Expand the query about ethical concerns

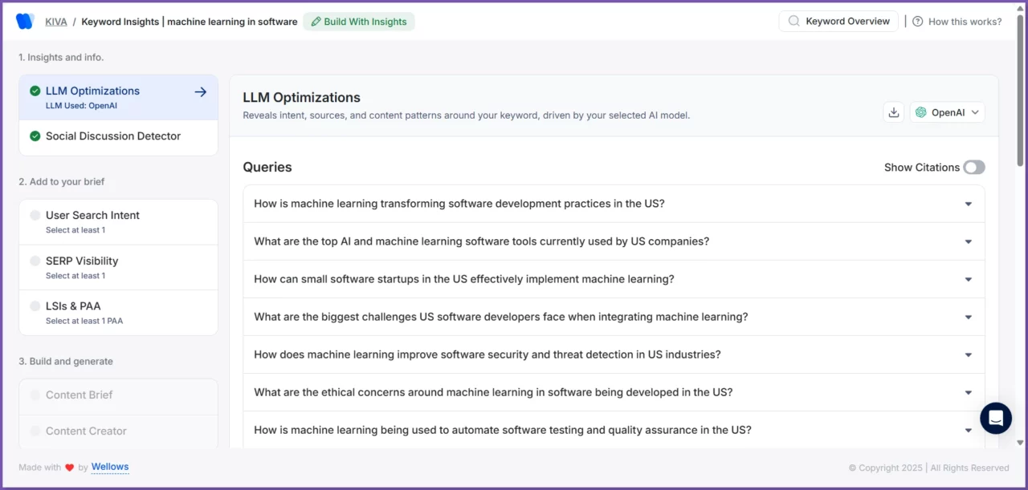tap(968, 392)
